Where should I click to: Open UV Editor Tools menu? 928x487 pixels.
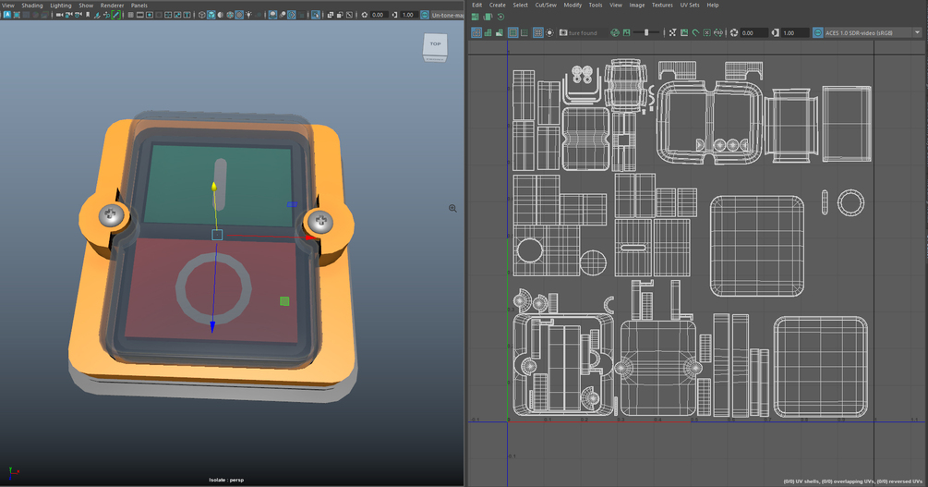pos(596,5)
